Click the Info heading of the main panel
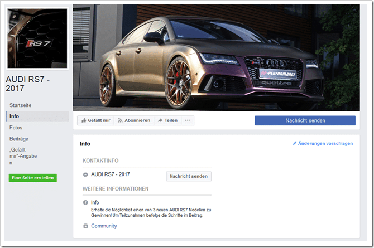 pos(85,144)
